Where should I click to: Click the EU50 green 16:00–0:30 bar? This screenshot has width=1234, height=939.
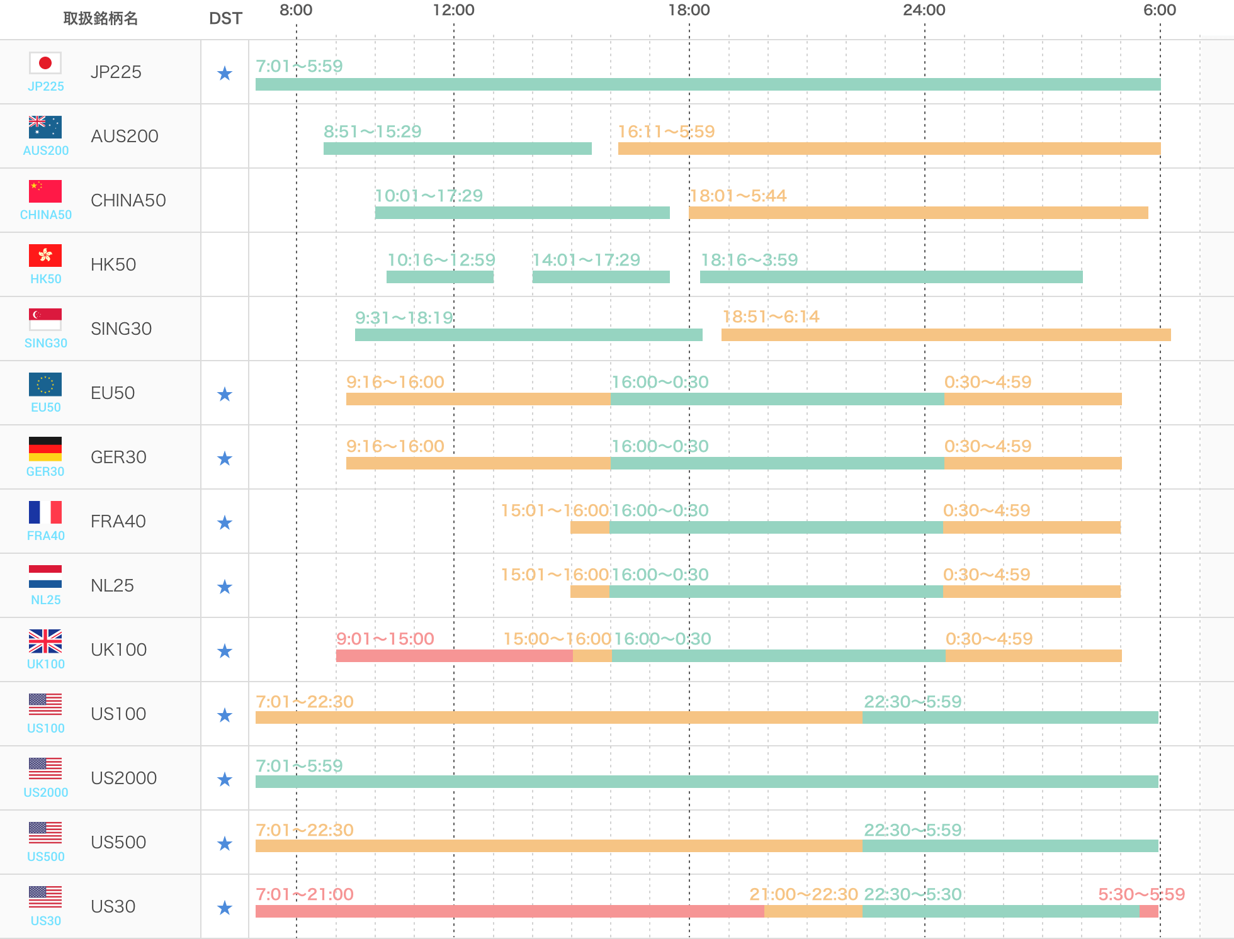(x=778, y=399)
